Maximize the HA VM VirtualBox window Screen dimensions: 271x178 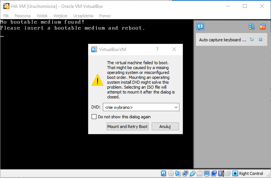[x=245, y=6]
